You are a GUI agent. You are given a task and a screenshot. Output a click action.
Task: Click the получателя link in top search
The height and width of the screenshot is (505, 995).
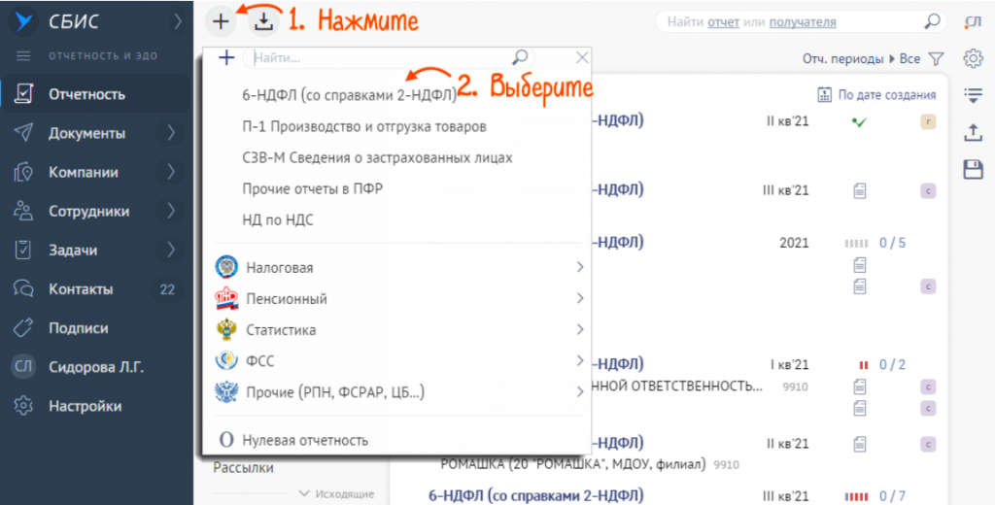(x=803, y=22)
